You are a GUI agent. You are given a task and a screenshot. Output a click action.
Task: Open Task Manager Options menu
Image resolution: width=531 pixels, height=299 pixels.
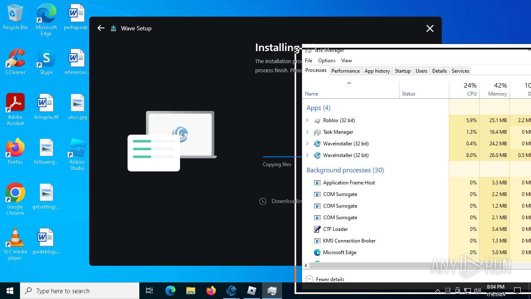point(327,61)
